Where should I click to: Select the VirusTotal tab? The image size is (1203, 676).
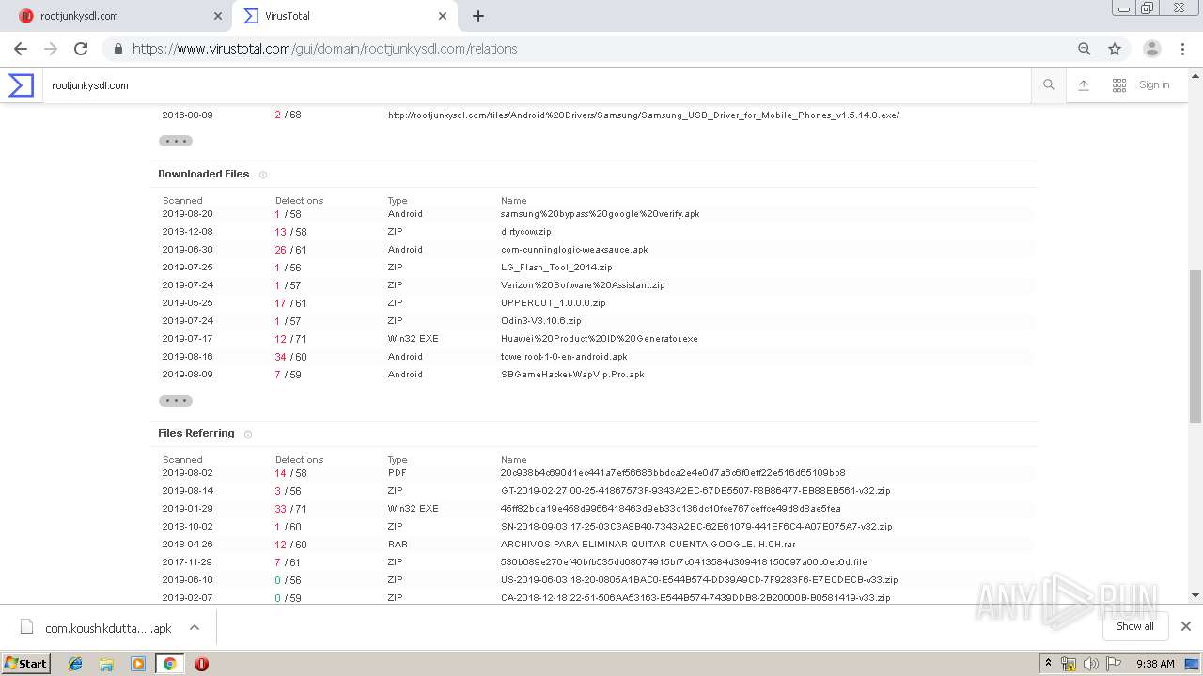coord(344,16)
